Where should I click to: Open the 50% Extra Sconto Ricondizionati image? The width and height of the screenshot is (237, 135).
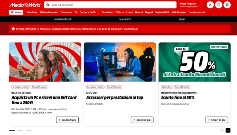(x=195, y=62)
